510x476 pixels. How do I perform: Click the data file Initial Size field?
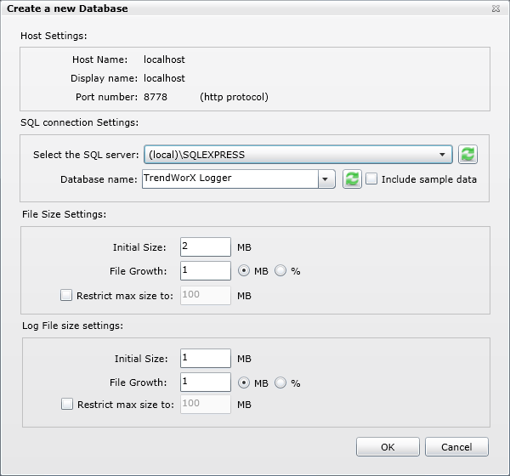tap(205, 247)
